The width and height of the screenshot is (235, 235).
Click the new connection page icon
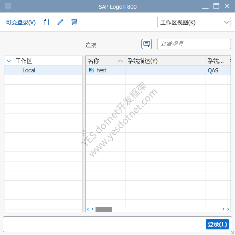[46, 22]
